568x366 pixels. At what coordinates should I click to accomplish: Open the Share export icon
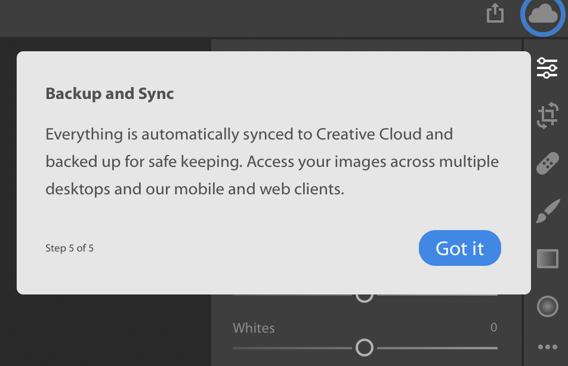click(x=495, y=13)
